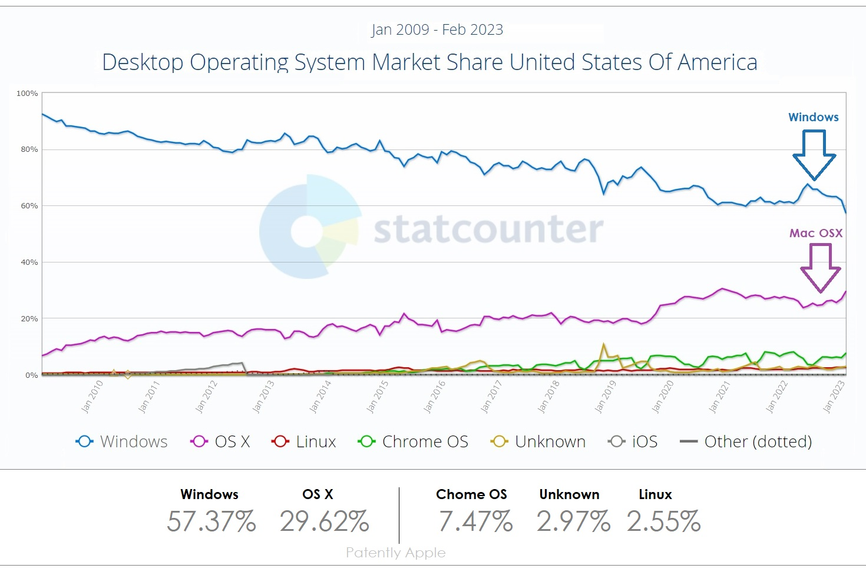Click the purple Mac OSX down arrow
This screenshot has height=575, width=866.
coord(820,268)
